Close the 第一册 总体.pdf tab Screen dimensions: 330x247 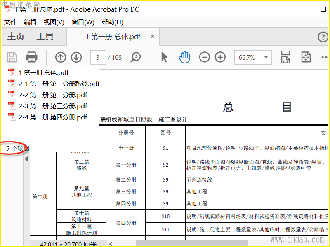(x=153, y=36)
